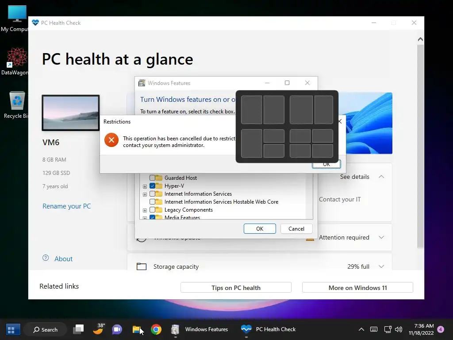Toggle Internet Information Services checkbox
Viewport: 453px width, 340px height.
pos(152,194)
